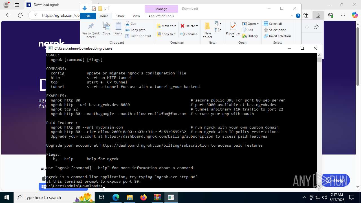Switch to the Share ribbon tab

(120, 16)
